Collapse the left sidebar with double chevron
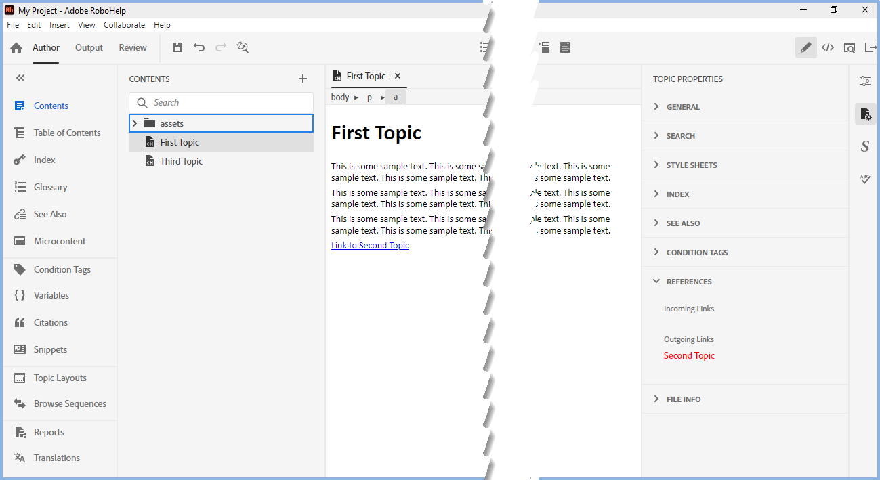 click(20, 79)
